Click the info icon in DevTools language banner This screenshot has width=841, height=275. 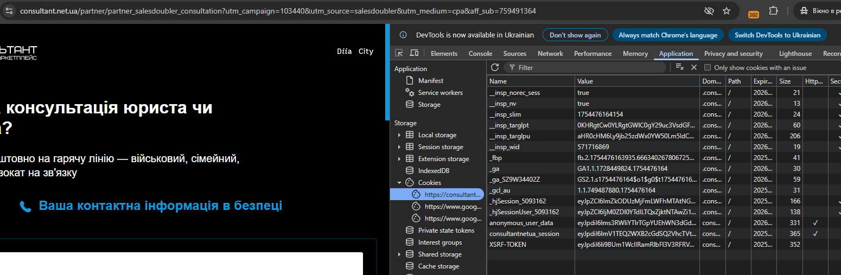pos(403,35)
